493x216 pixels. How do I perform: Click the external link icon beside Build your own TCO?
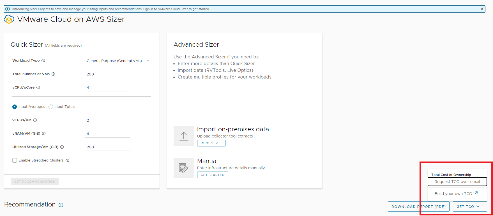pyautogui.click(x=476, y=193)
